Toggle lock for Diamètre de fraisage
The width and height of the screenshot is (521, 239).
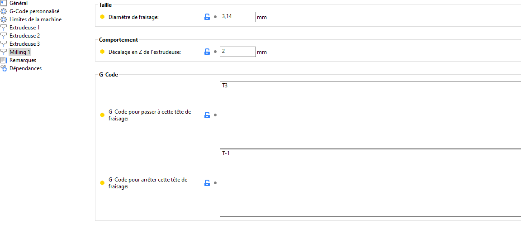pos(207,17)
